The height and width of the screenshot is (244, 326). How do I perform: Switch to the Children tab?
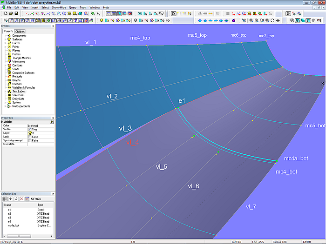[x=20, y=32]
